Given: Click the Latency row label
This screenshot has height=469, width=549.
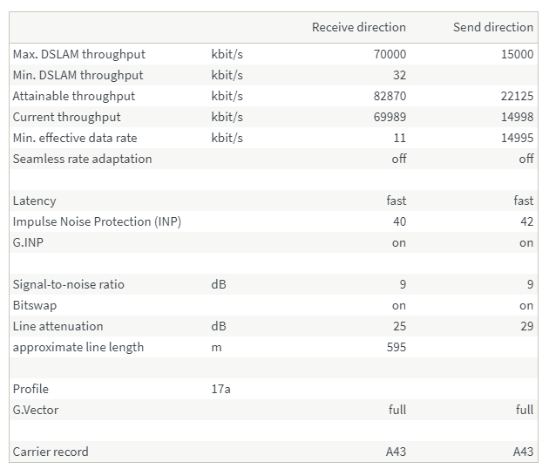Looking at the screenshot, I should (x=34, y=201).
